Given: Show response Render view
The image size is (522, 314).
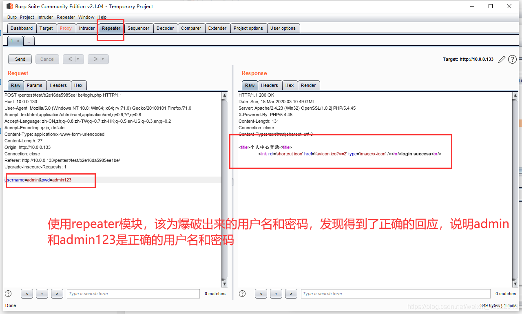Looking at the screenshot, I should [x=308, y=85].
